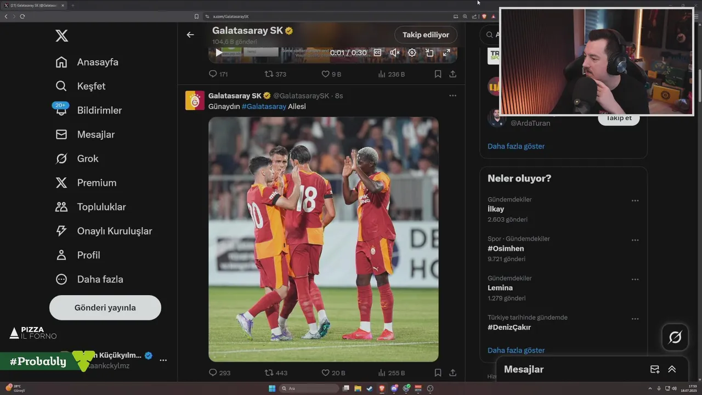The width and height of the screenshot is (702, 395).
Task: Go back using the arrow beside Galatasaray SK
Action: (x=190, y=35)
